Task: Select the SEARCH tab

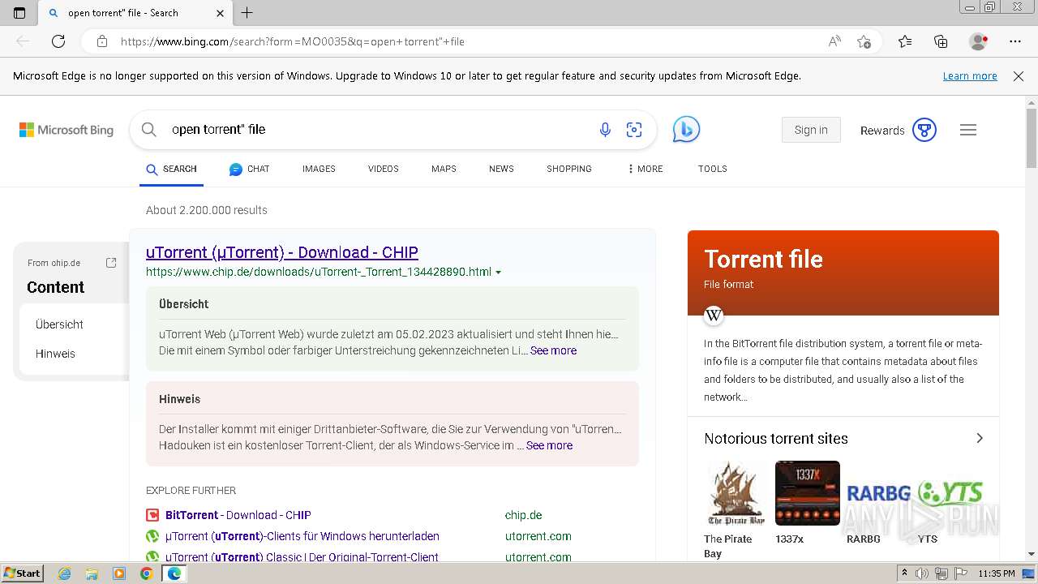Action: (171, 170)
